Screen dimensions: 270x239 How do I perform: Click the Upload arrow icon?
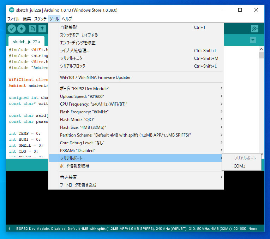(22, 29)
